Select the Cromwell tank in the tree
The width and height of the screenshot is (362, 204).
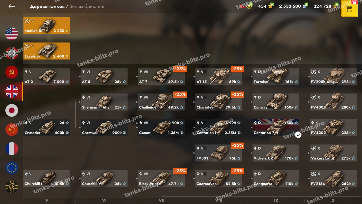pos(104,127)
